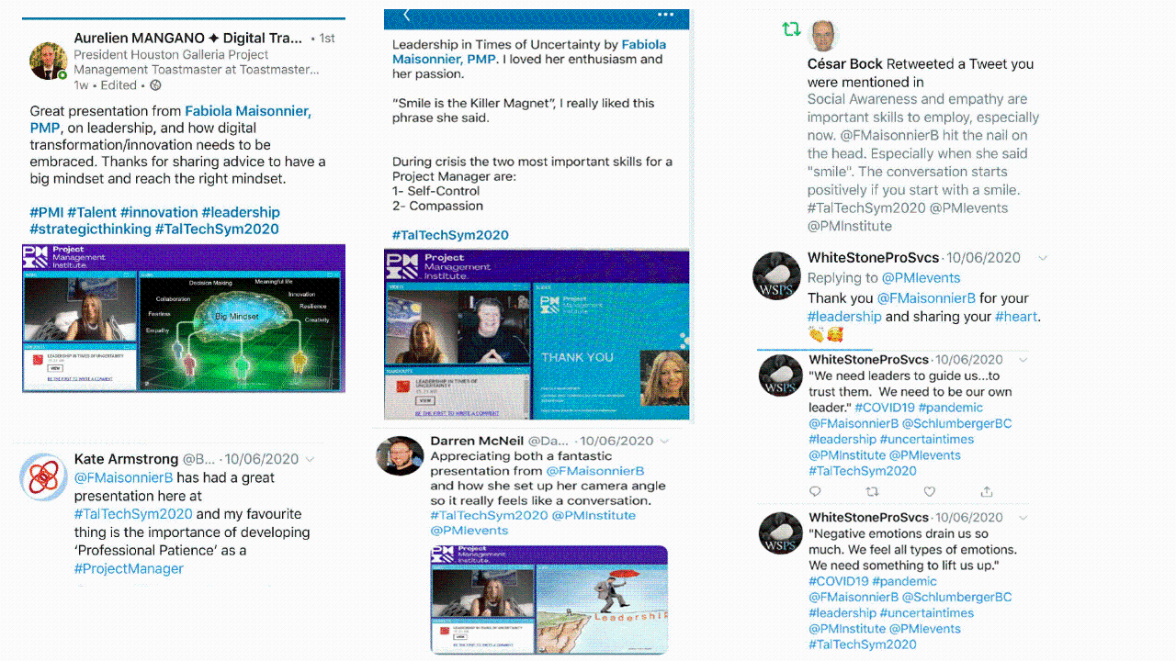The width and height of the screenshot is (1176, 661).
Task: Click the #strategicthinking hashtag in Aurelien's post
Action: tap(90, 229)
